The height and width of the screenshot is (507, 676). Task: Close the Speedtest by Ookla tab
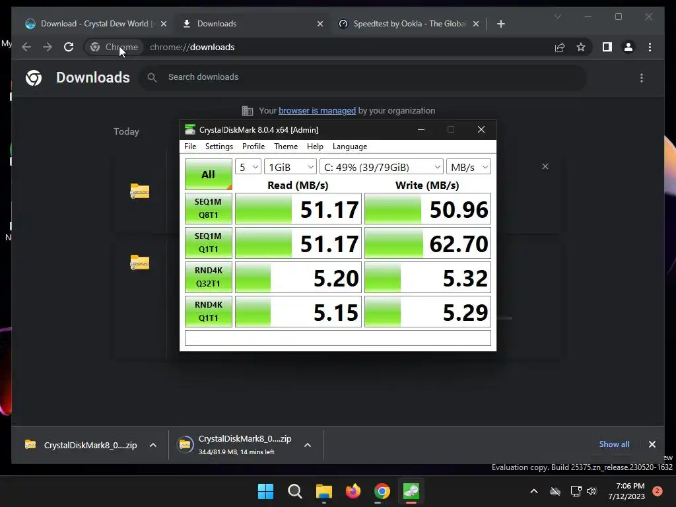pos(476,24)
